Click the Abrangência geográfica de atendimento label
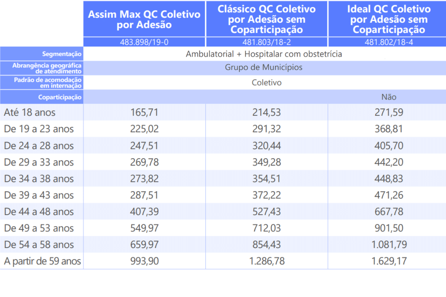446x297 pixels. 48,68
